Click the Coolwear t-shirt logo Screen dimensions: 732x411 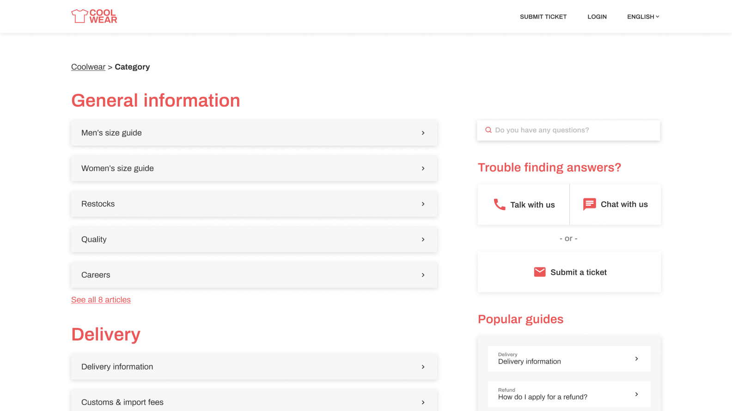pos(94,16)
